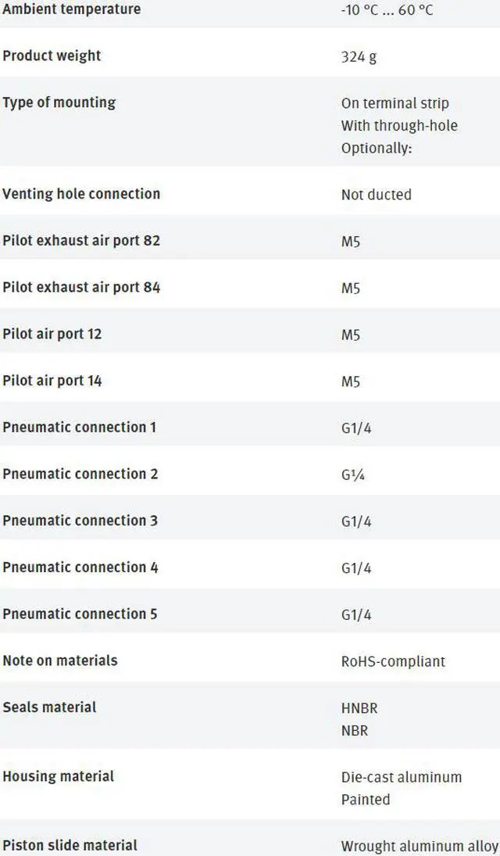Select the Not ducted value
The width and height of the screenshot is (500, 856).
point(376,195)
